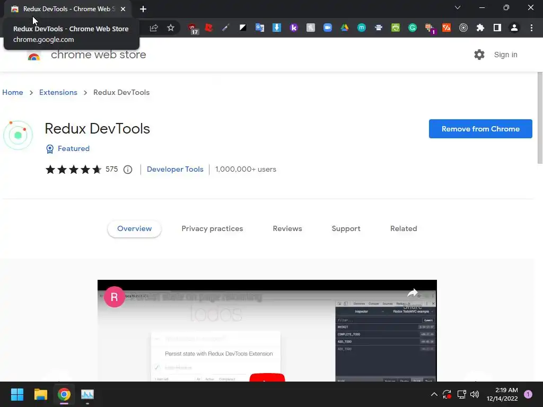
Task: Click the 1,000,000+ users text
Action: [246, 169]
